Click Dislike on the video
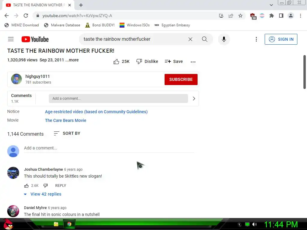This screenshot has width=307, height=230. coord(147,61)
